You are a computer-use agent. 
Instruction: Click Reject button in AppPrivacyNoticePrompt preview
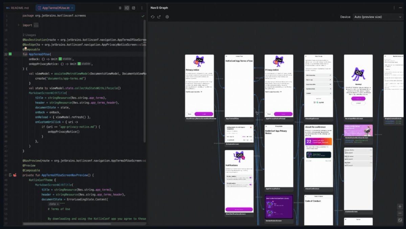269,114
